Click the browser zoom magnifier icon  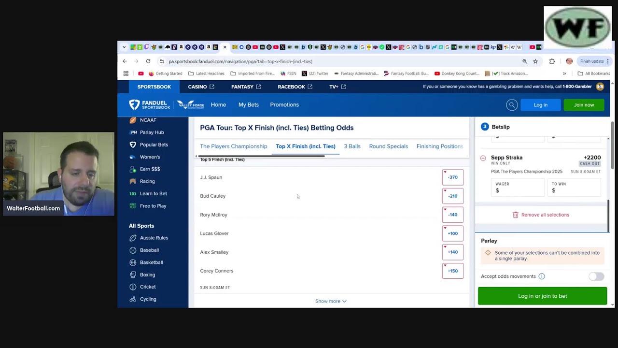524,61
